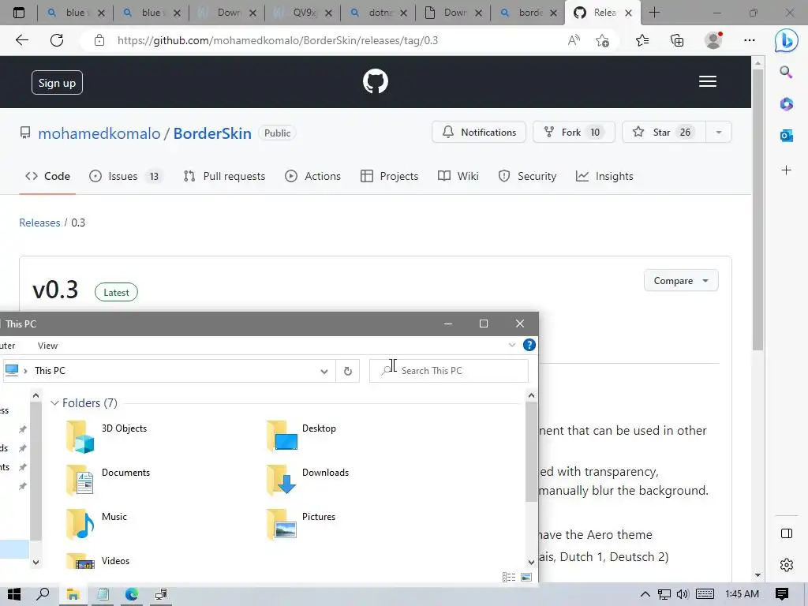Open the GitHub hamburger menu

[708, 81]
